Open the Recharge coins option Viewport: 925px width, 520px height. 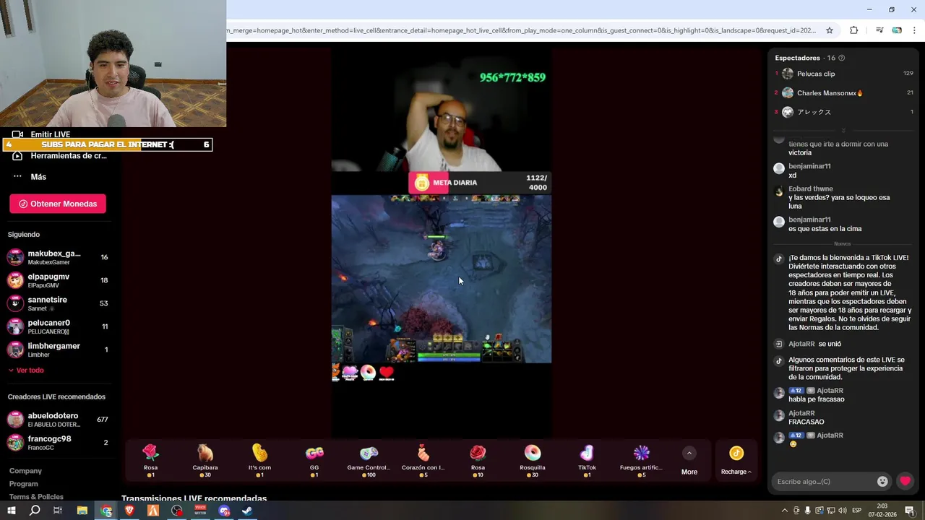pos(736,460)
